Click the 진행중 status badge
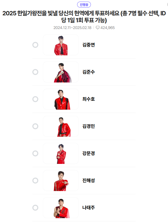Screen dimensions: 168x223 (84, 4)
